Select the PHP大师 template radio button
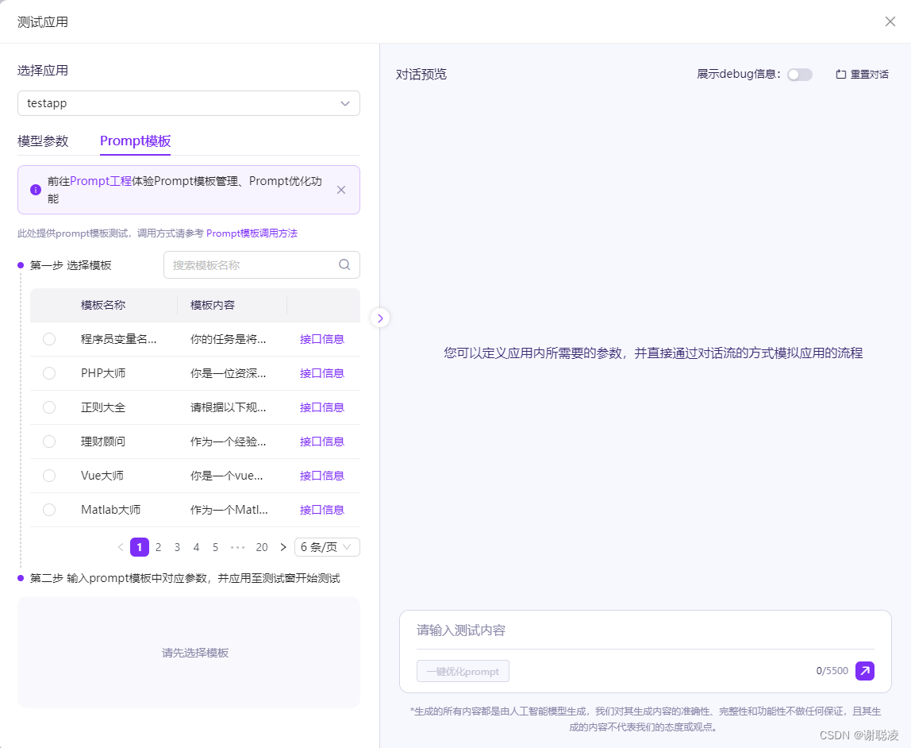This screenshot has width=911, height=748. pyautogui.click(x=48, y=373)
